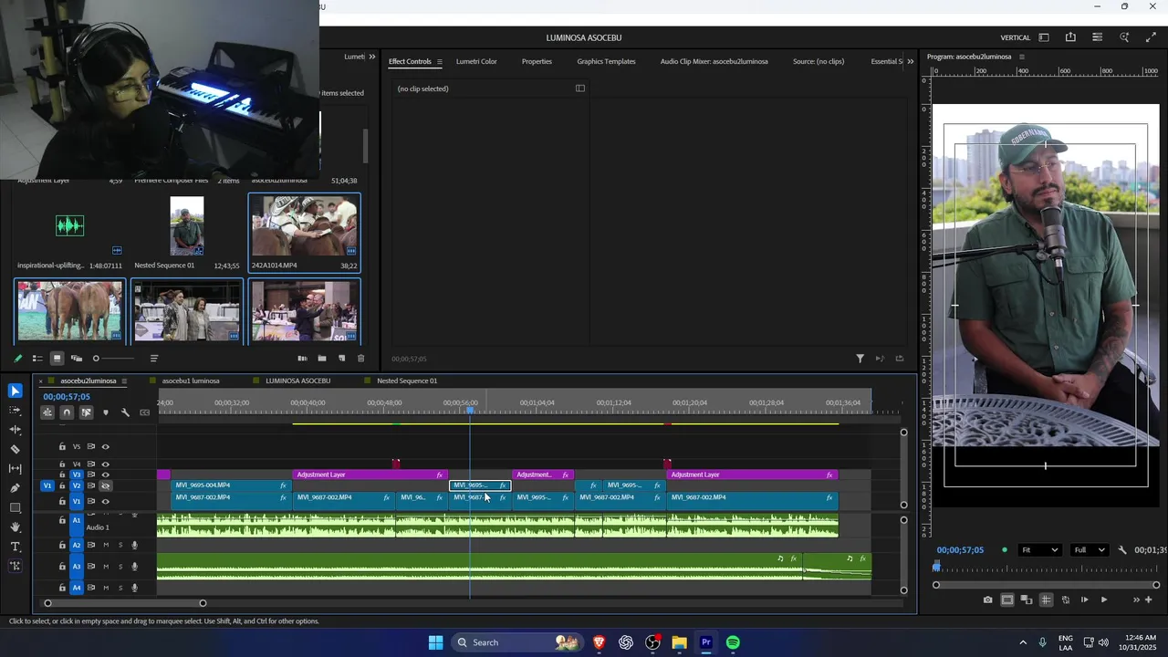The width and height of the screenshot is (1168, 657).
Task: Toggle Linked Selection in timeline
Action: [86, 412]
